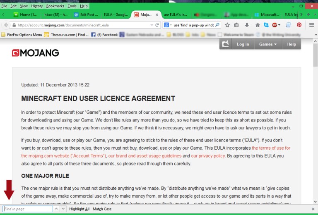Show more bookmarks with the overflow chevron

[316, 35]
